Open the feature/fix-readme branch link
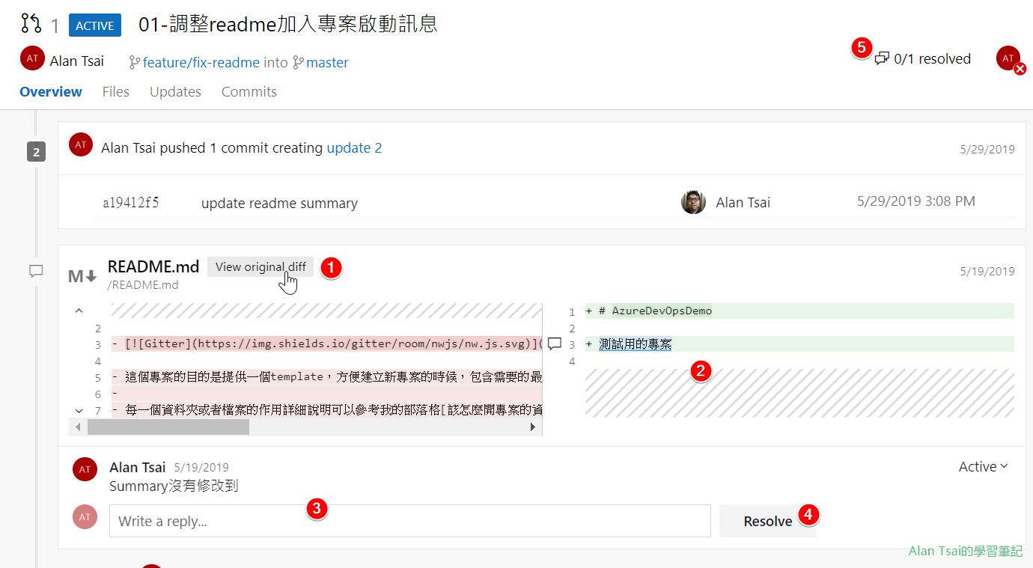The height and width of the screenshot is (568, 1033). (201, 62)
